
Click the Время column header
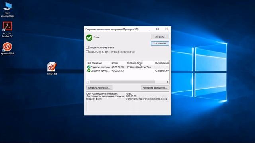point(118,63)
